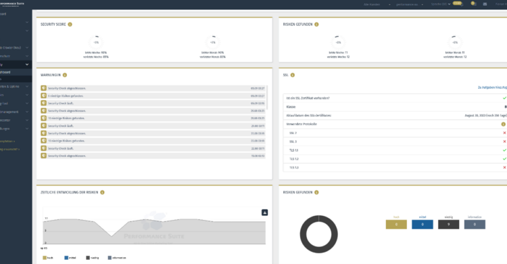
Task: Open yellow sidebar link ending in 'empfehlen »'
Action: [x=7, y=141]
